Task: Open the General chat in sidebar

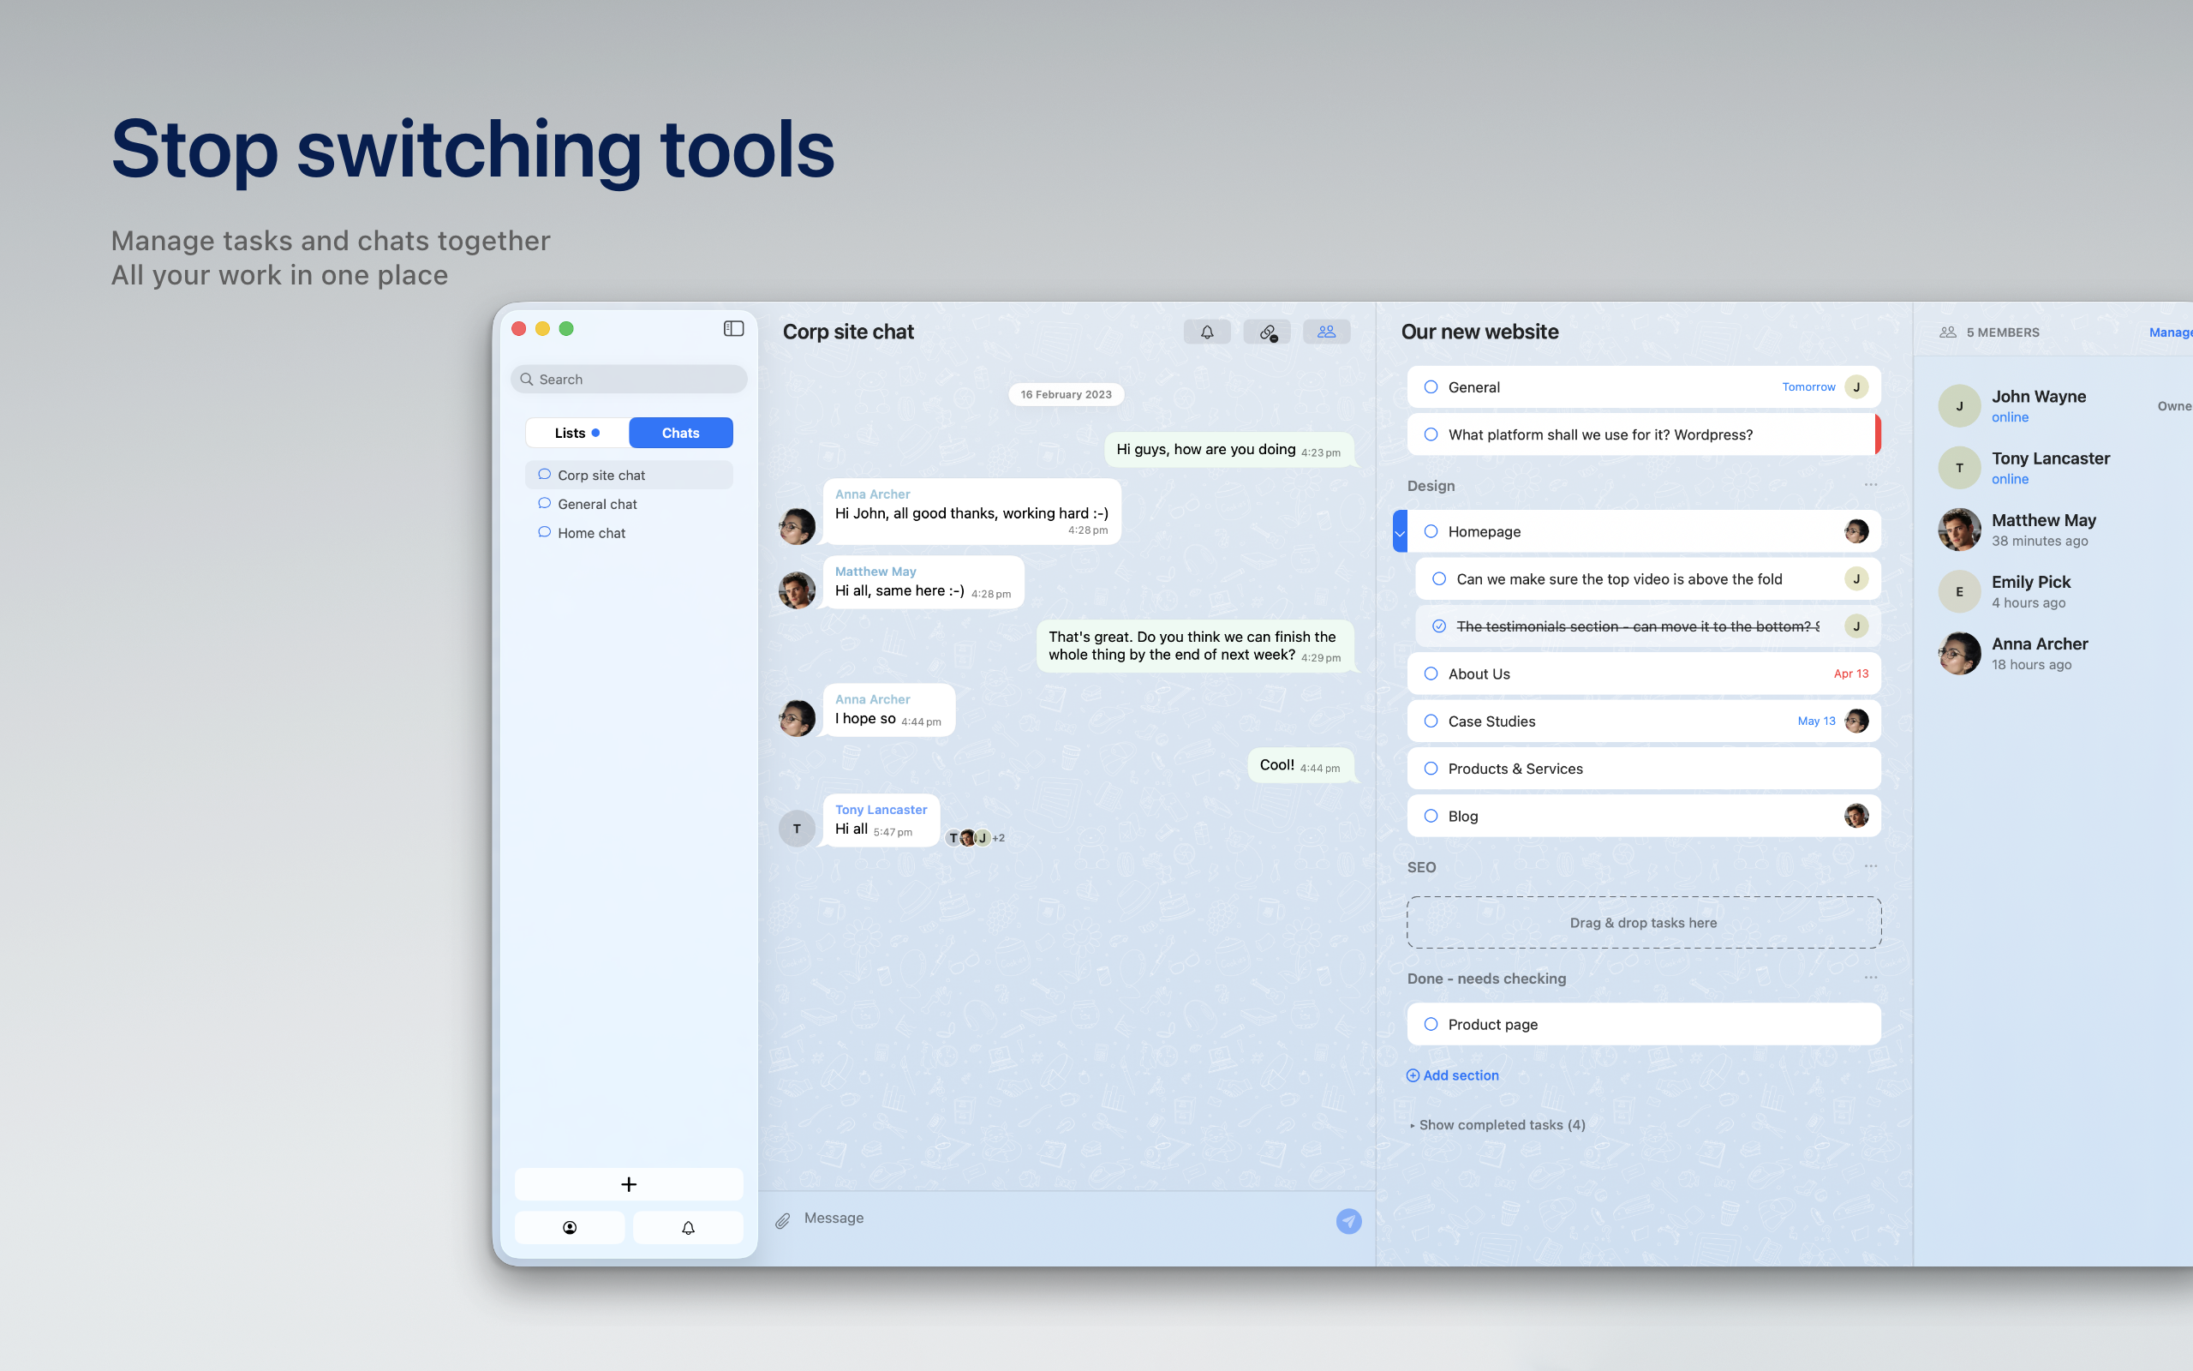Action: pyautogui.click(x=629, y=503)
